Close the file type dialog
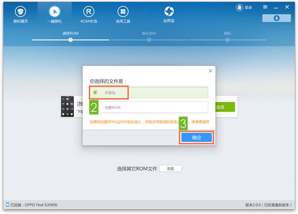The height and width of the screenshot is (214, 298). point(211,71)
